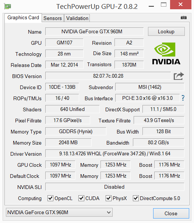This screenshot has height=223, width=194.
Task: Click the GPU-Z app icon in title bar
Action: (x=7, y=6)
